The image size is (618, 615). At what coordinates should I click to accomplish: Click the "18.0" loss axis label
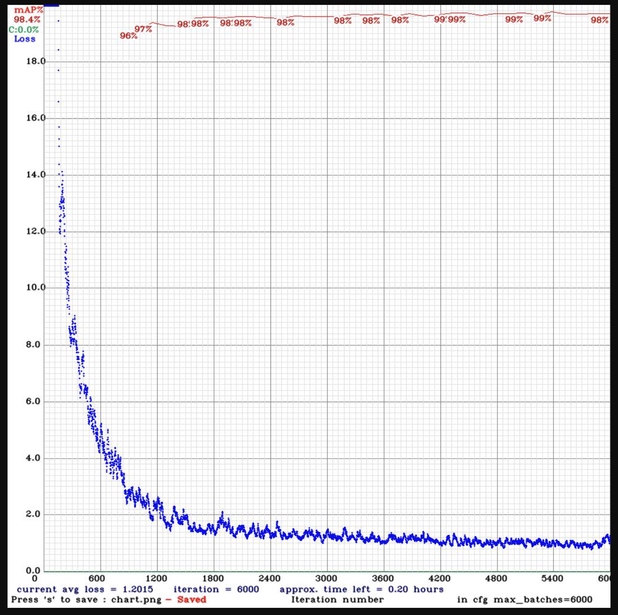[35, 61]
